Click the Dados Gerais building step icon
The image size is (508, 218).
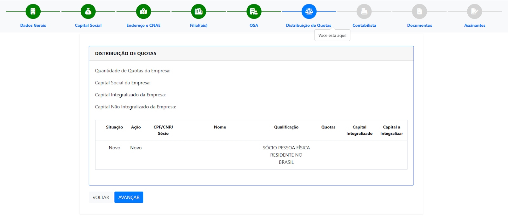tap(33, 12)
